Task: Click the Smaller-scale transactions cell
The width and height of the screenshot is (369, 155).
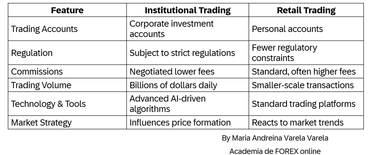Action: [306, 85]
